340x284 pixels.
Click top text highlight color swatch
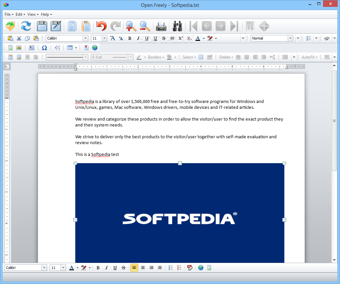click(x=210, y=38)
